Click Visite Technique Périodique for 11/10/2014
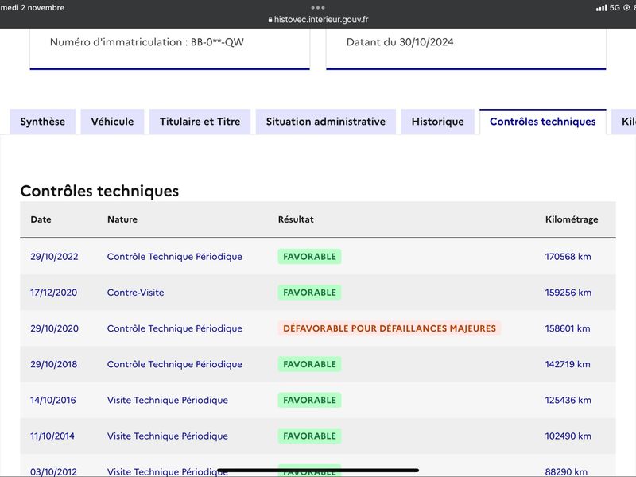Screen dimensions: 636x477 pyautogui.click(x=168, y=436)
